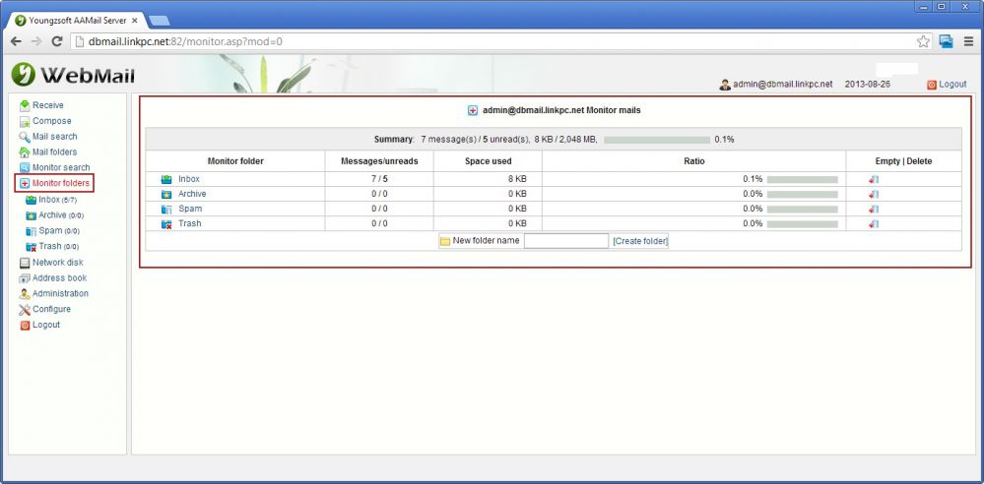
Task: Click the top-right Logout icon in header
Action: coord(931,85)
